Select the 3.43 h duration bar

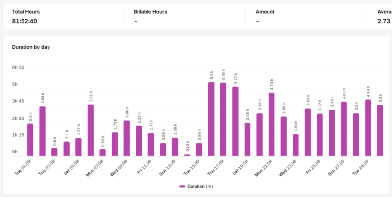click(332, 133)
